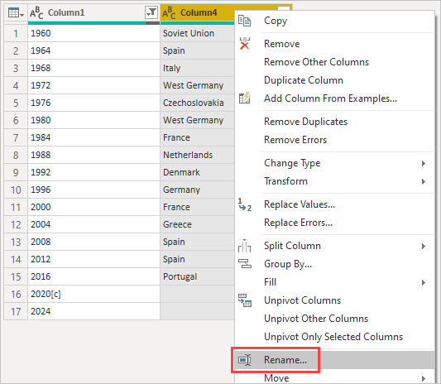This screenshot has height=384, width=441.
Task: Select Remove Other Columns menu entry
Action: pos(316,62)
